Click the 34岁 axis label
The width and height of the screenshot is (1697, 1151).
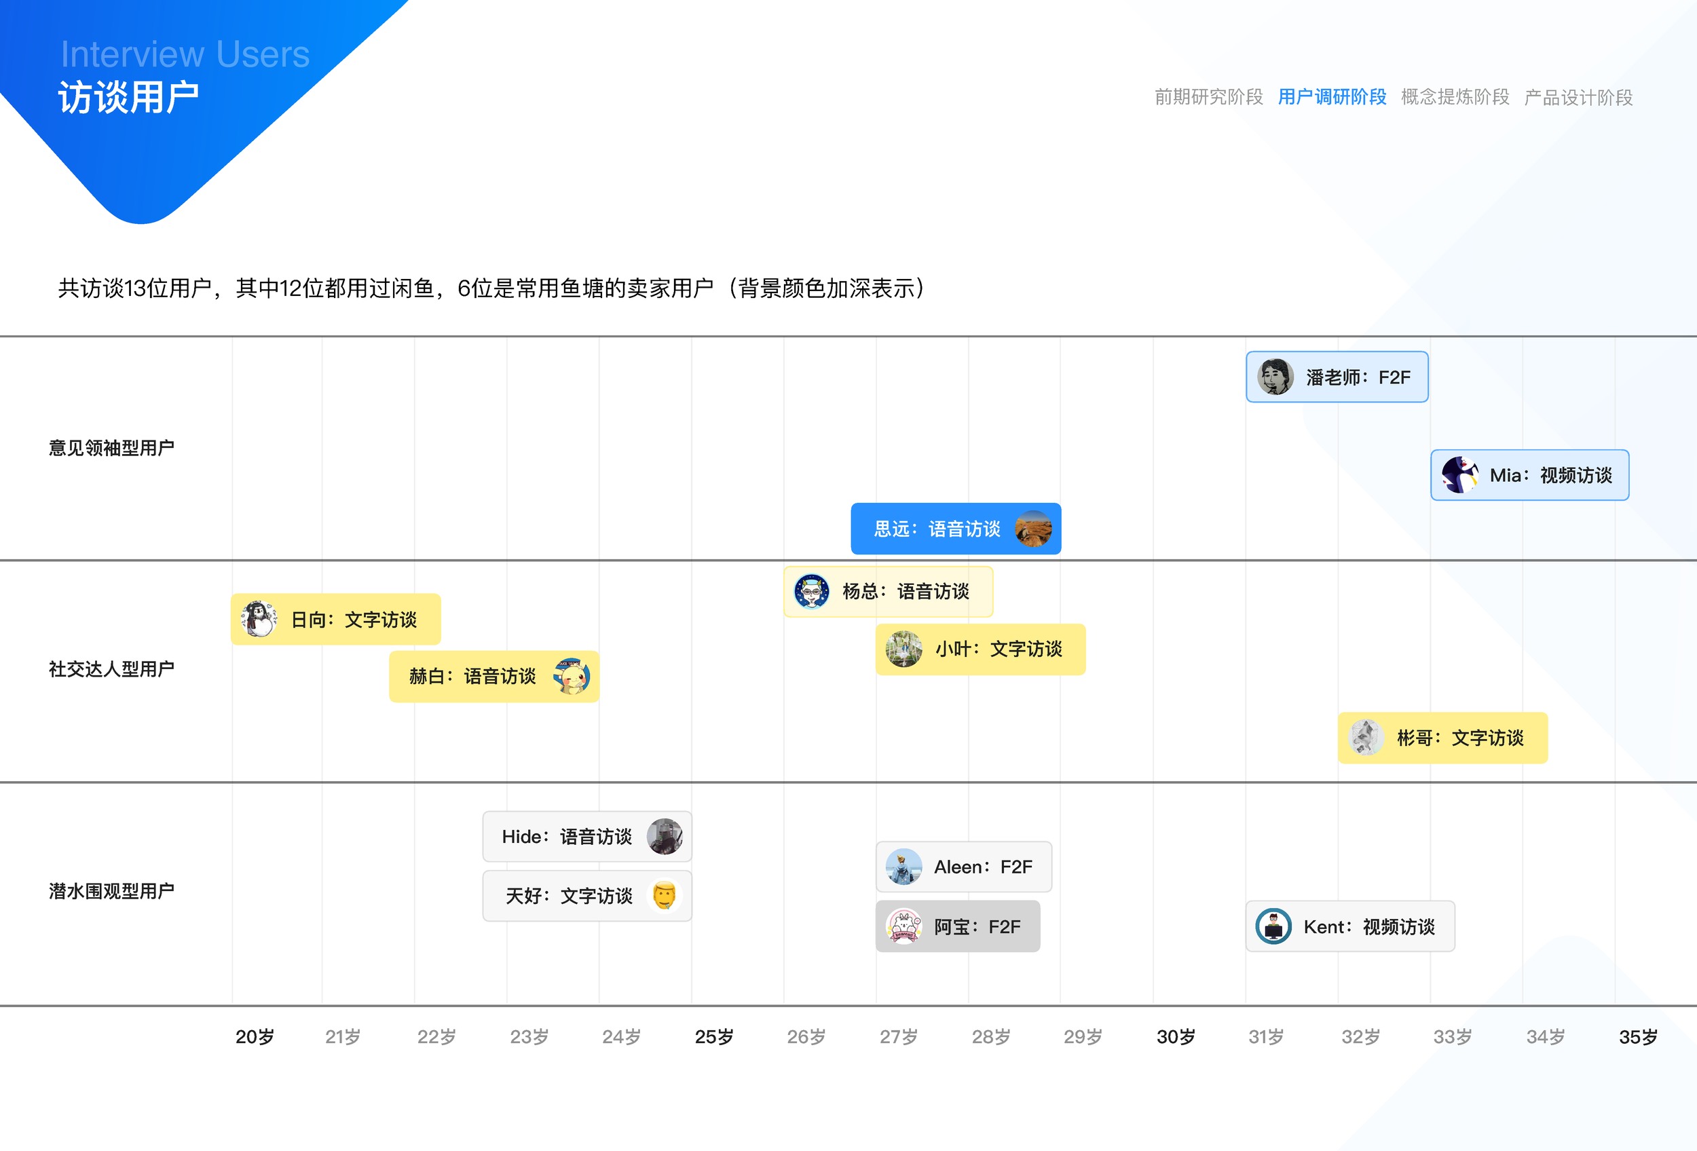pos(1545,1036)
